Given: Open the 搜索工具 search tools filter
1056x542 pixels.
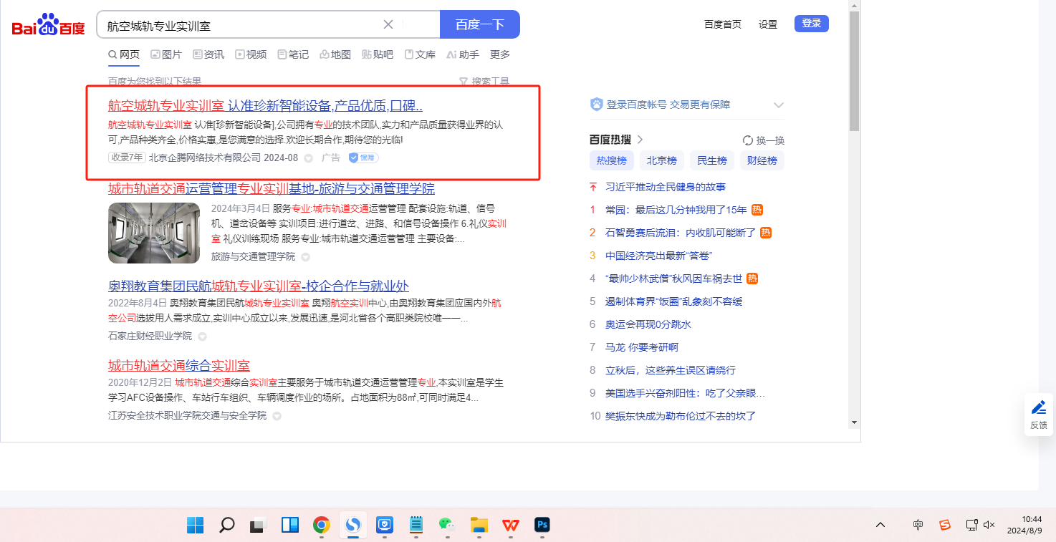Looking at the screenshot, I should [x=484, y=82].
